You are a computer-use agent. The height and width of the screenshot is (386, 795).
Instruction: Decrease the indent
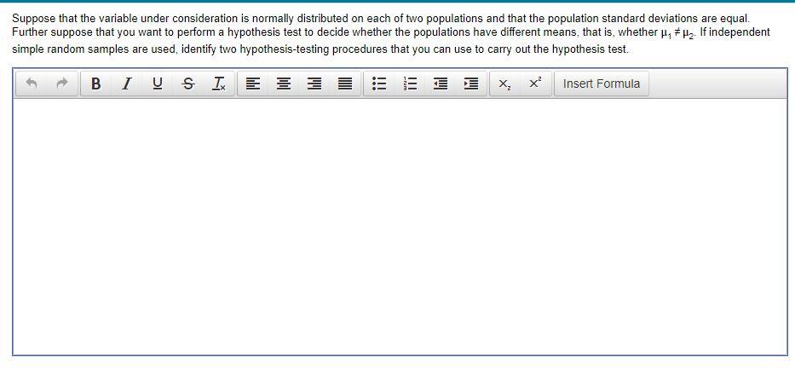point(441,84)
